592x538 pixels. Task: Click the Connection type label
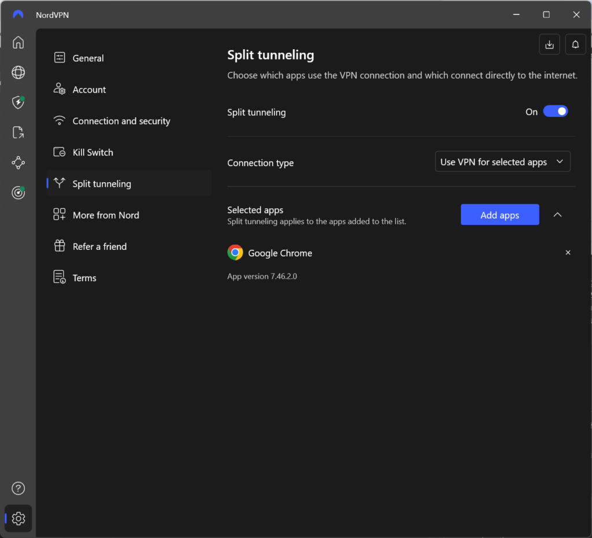261,163
